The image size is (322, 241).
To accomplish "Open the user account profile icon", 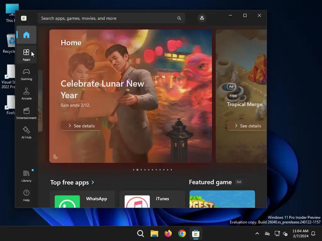I will [x=202, y=18].
